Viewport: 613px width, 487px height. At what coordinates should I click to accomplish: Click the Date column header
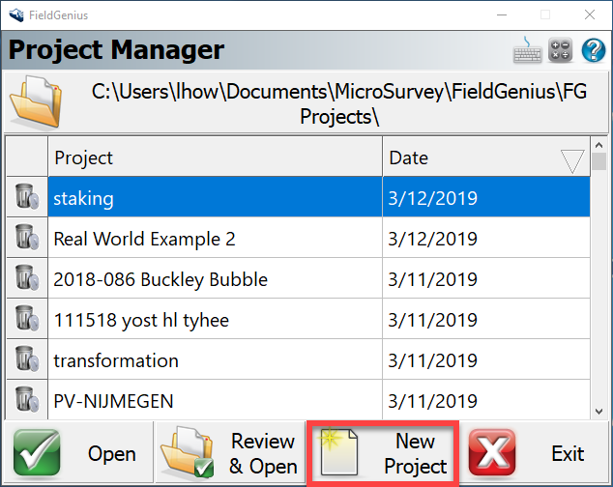[464, 158]
